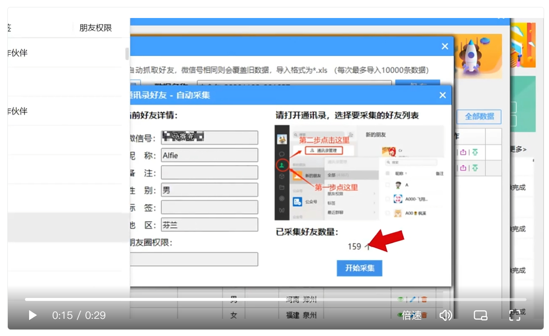549x336 pixels.
Task: Open the 倍速 playback speed menu
Action: tap(411, 315)
